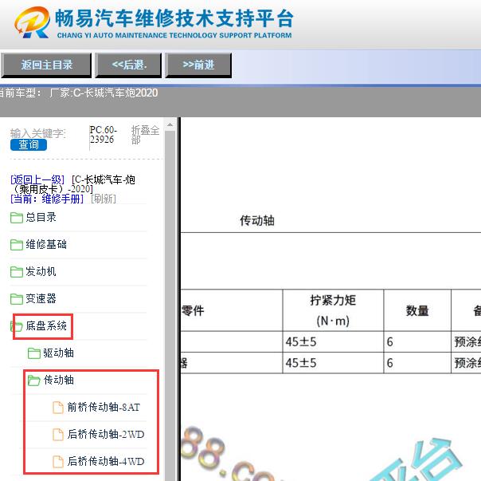Screen dimensions: 481x481
Task: Click the 后桥传动轴-2WD document icon
Action: [58, 435]
